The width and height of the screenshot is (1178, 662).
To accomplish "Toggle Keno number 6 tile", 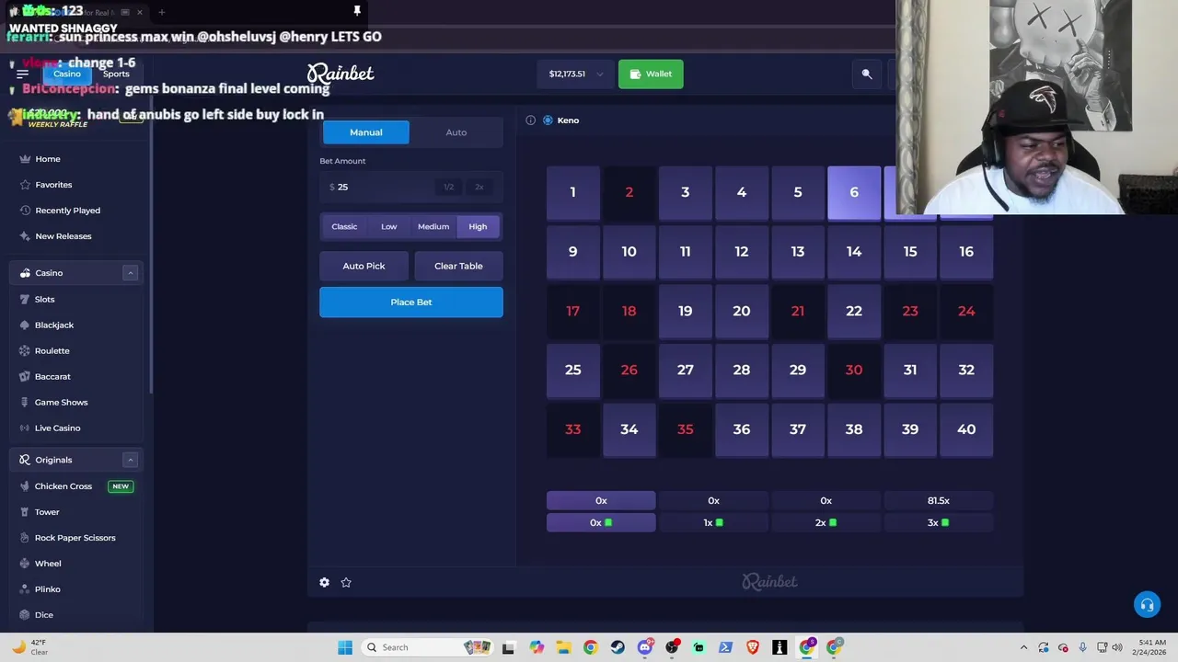I will pos(854,192).
